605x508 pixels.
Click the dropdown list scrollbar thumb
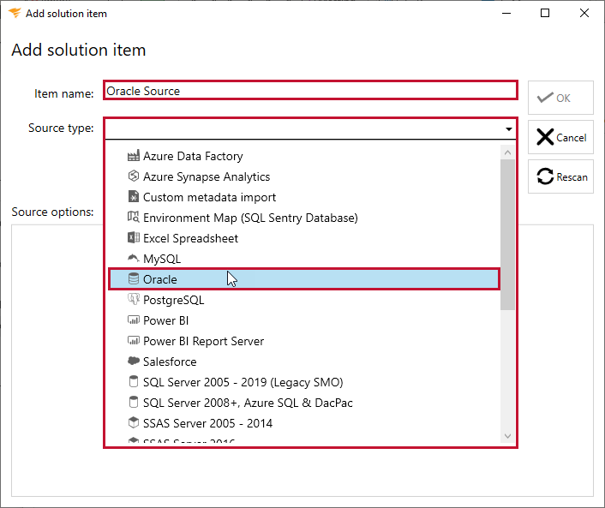[x=508, y=235]
